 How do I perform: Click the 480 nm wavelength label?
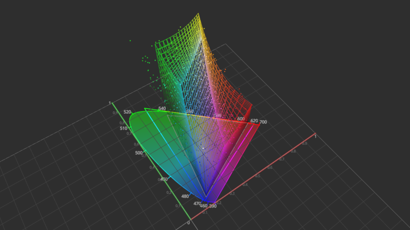tap(185, 196)
